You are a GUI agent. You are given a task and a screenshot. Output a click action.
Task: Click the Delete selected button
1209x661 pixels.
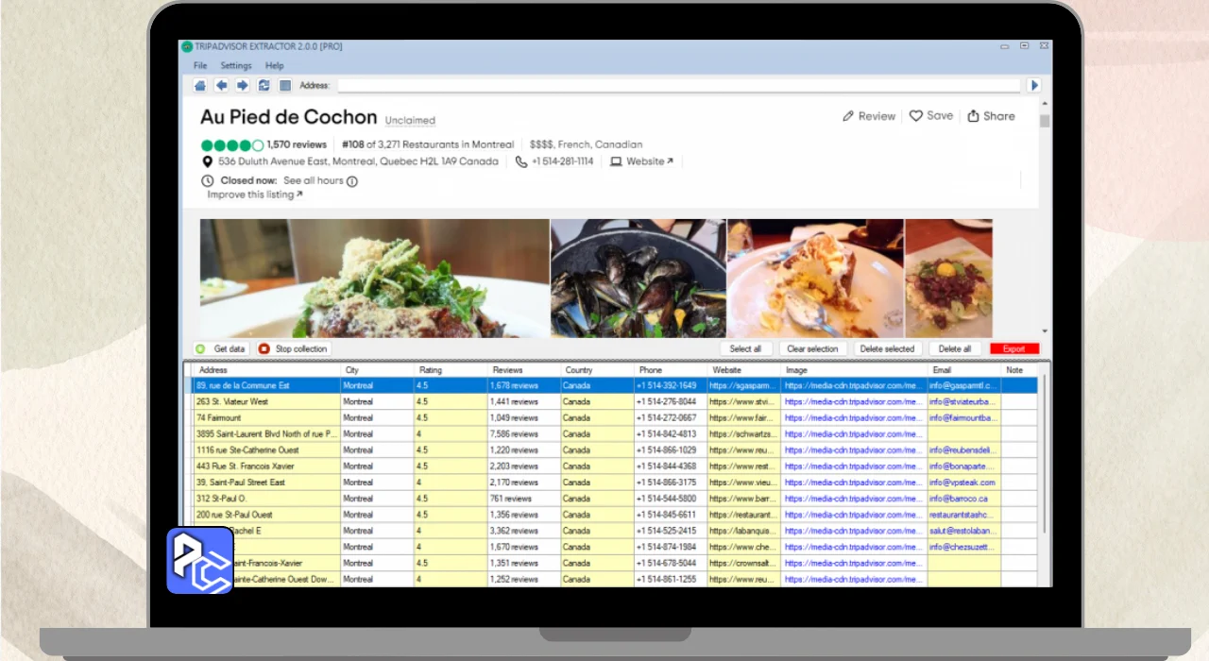pyautogui.click(x=887, y=348)
